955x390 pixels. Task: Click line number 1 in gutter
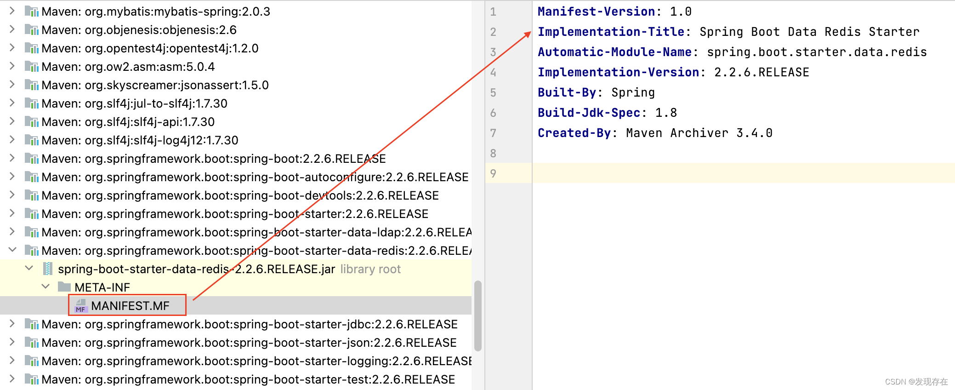click(x=493, y=11)
